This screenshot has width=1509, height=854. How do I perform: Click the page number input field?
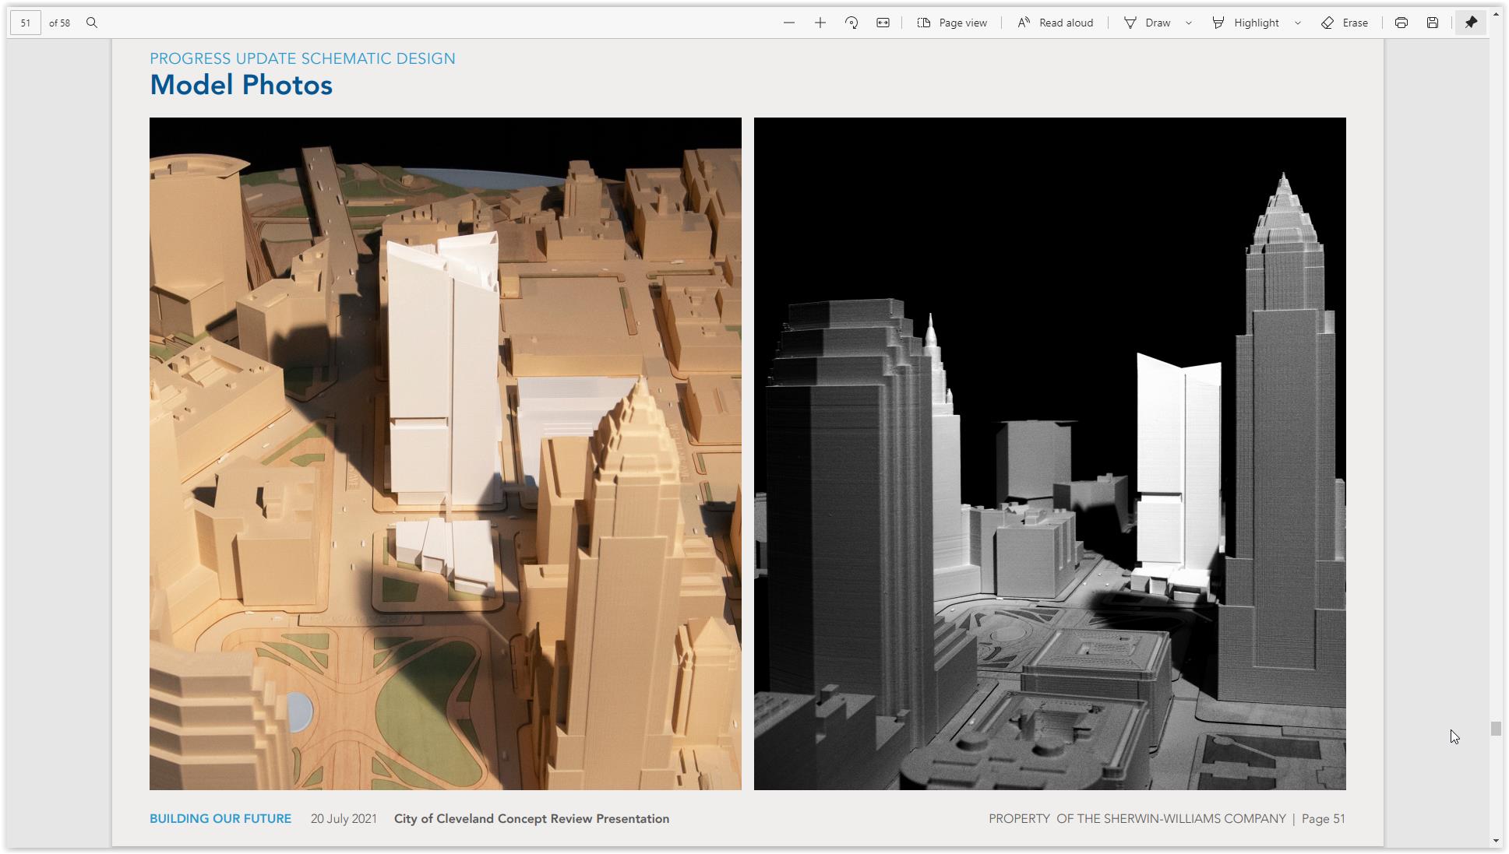[26, 23]
